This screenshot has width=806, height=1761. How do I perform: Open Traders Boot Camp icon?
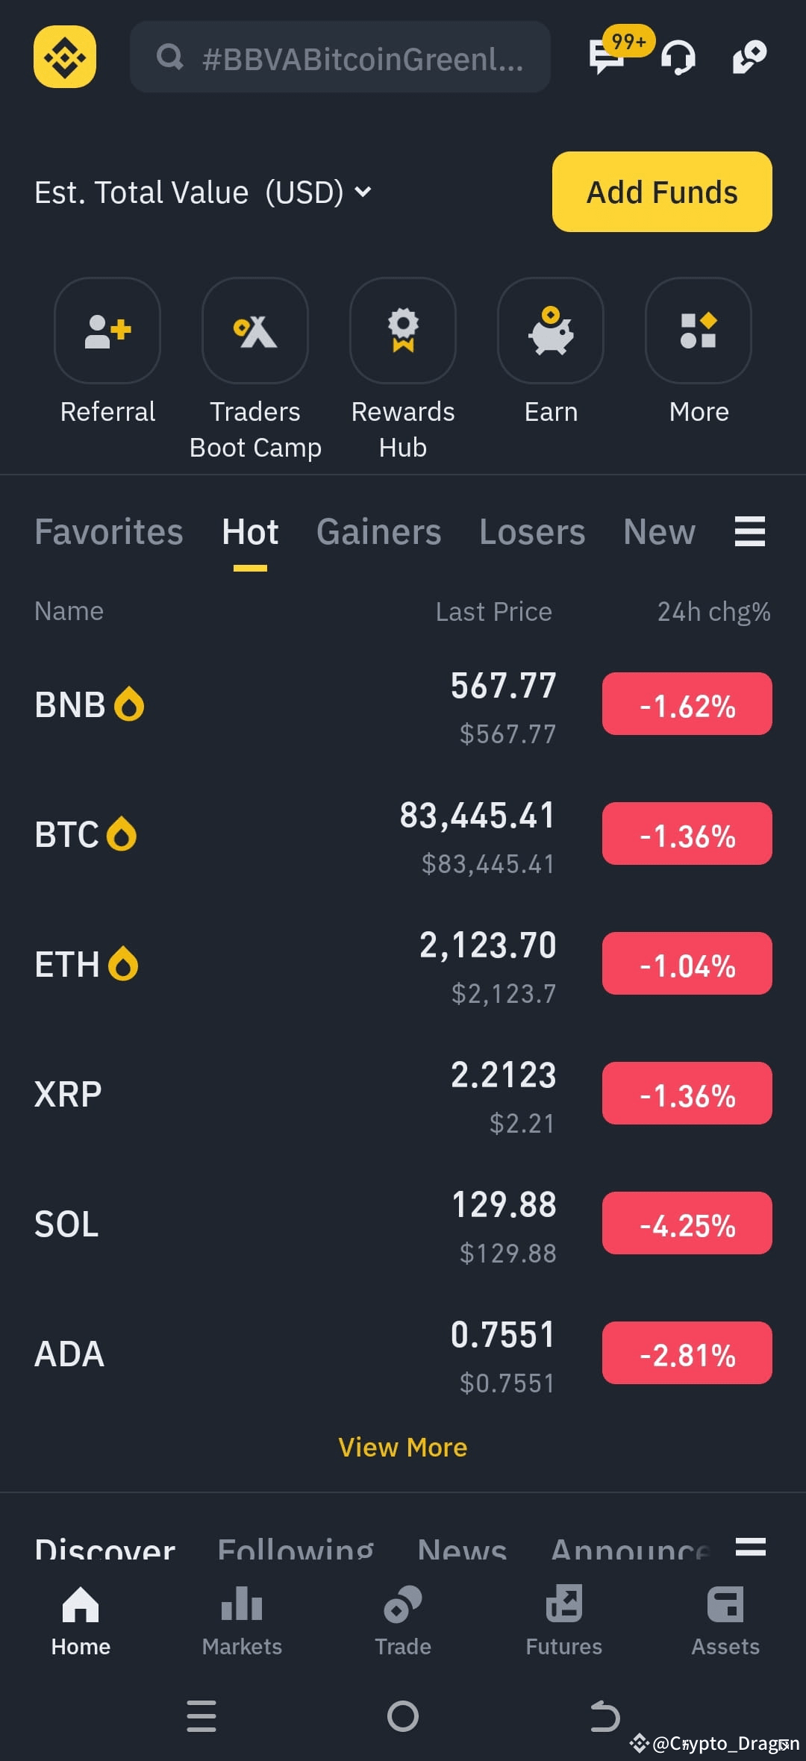pos(255,331)
